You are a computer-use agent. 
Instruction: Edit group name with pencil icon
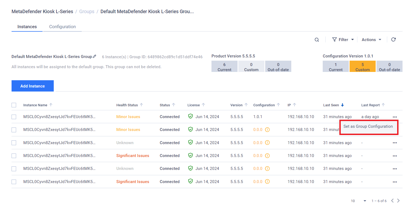point(94,56)
